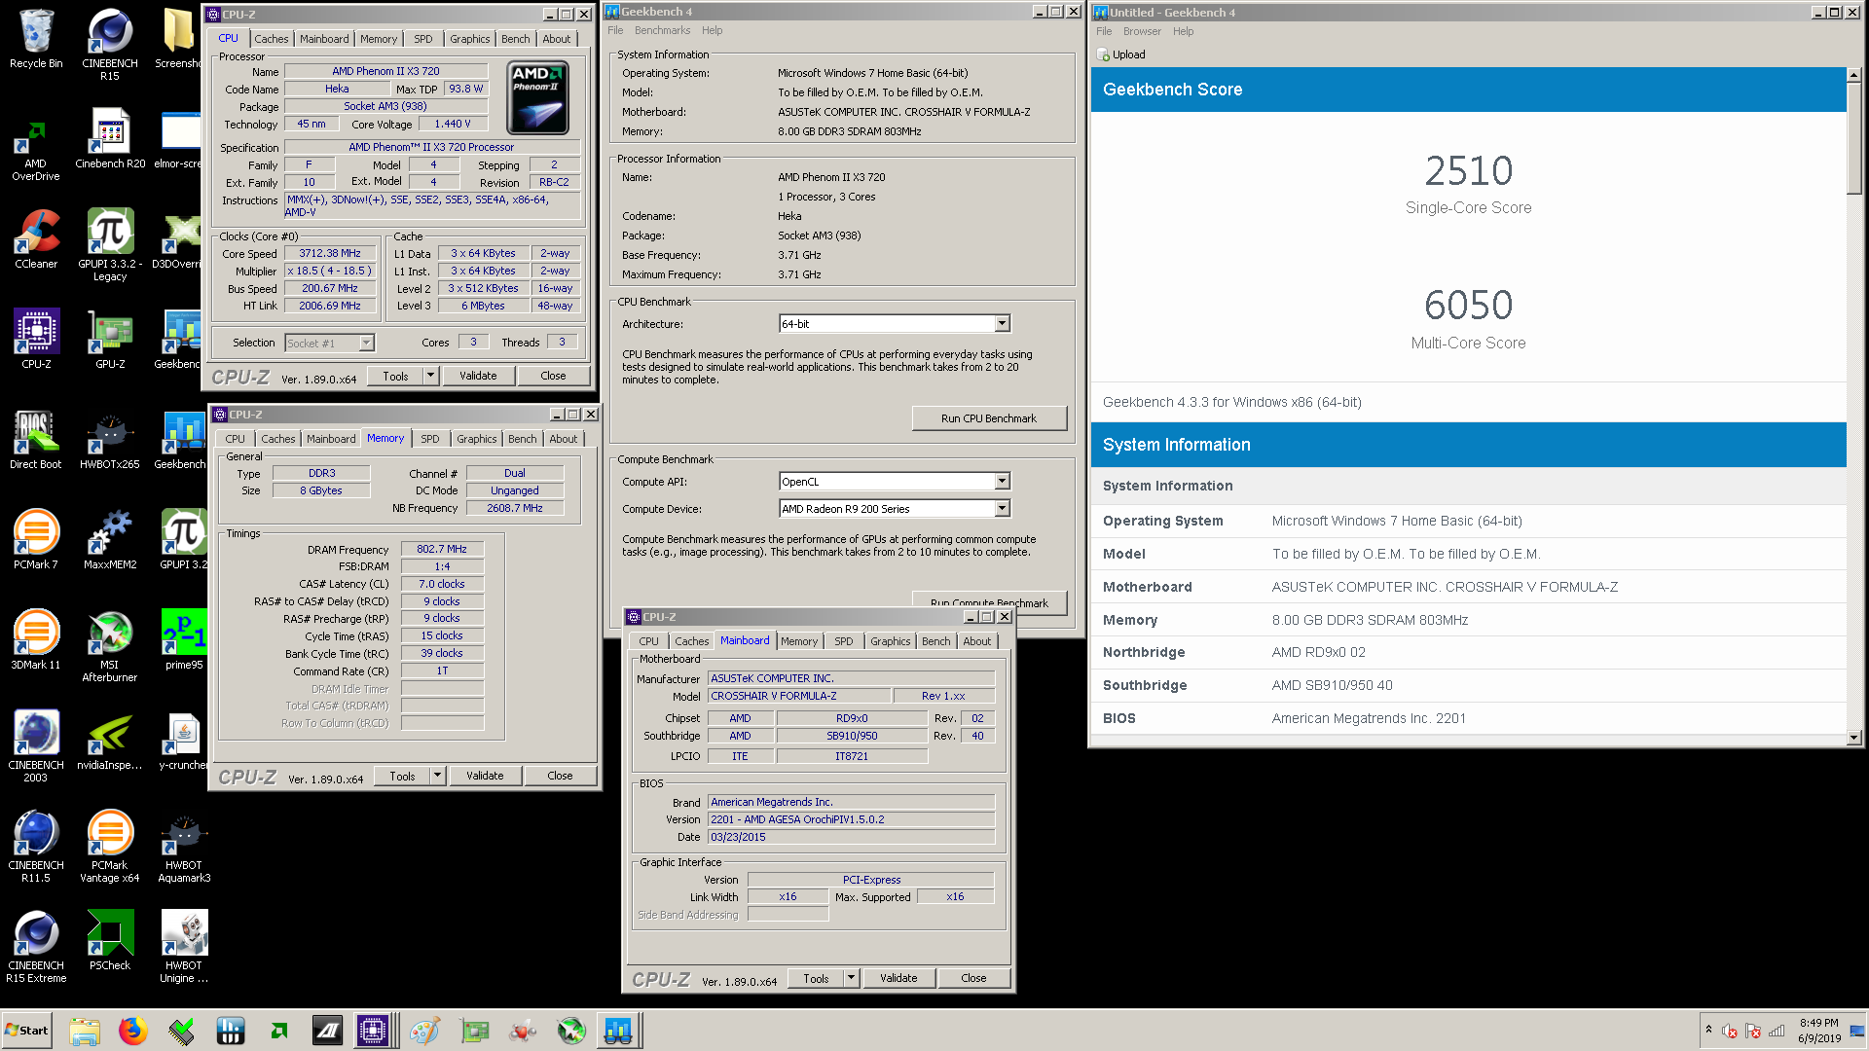Open the Benchmarks menu in Geekbench 4
This screenshot has width=1869, height=1051.
click(x=662, y=30)
